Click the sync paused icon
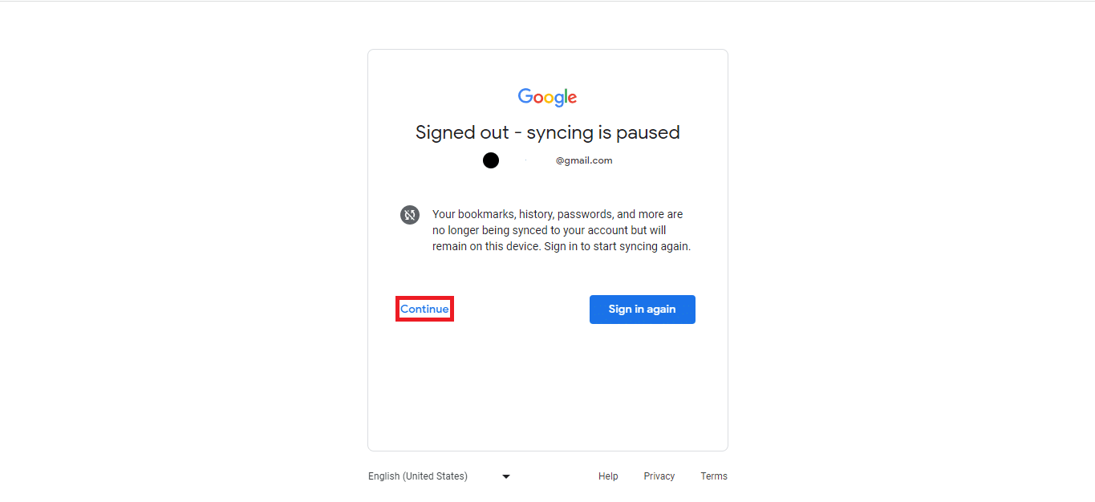Screen dimensions: 1095x502 coord(410,215)
